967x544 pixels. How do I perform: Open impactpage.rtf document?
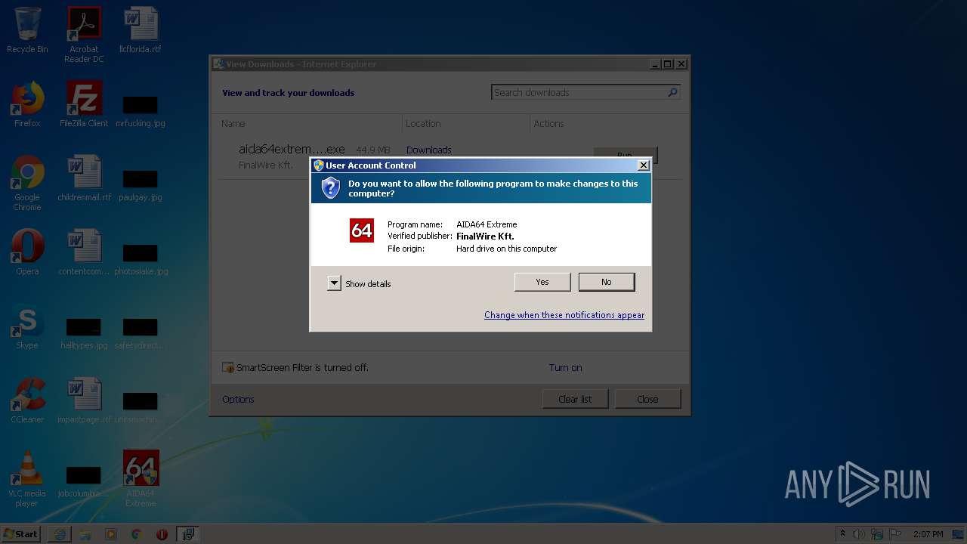pyautogui.click(x=84, y=400)
